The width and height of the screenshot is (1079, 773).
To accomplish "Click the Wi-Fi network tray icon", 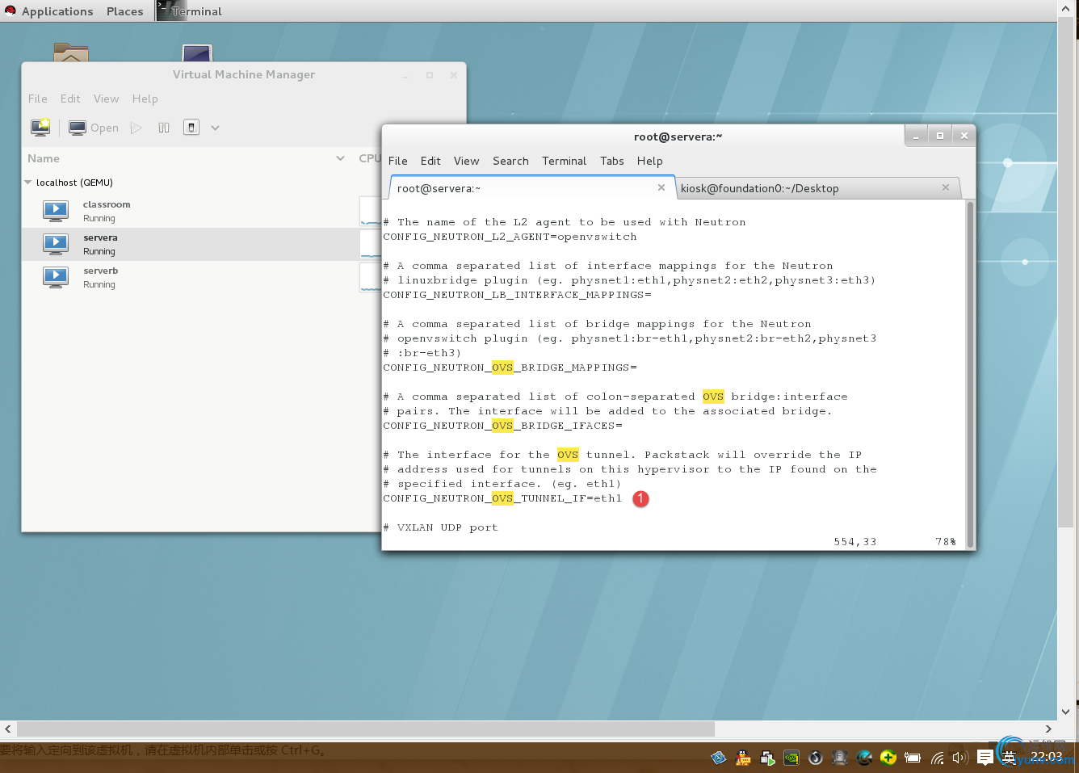I will (x=937, y=758).
